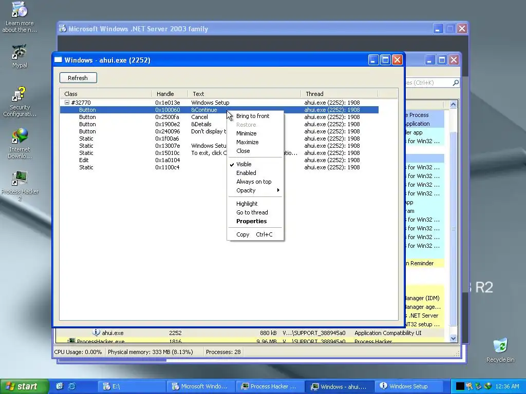Image resolution: width=526 pixels, height=394 pixels.
Task: Open the Opacity submenu arrow
Action: (278, 190)
